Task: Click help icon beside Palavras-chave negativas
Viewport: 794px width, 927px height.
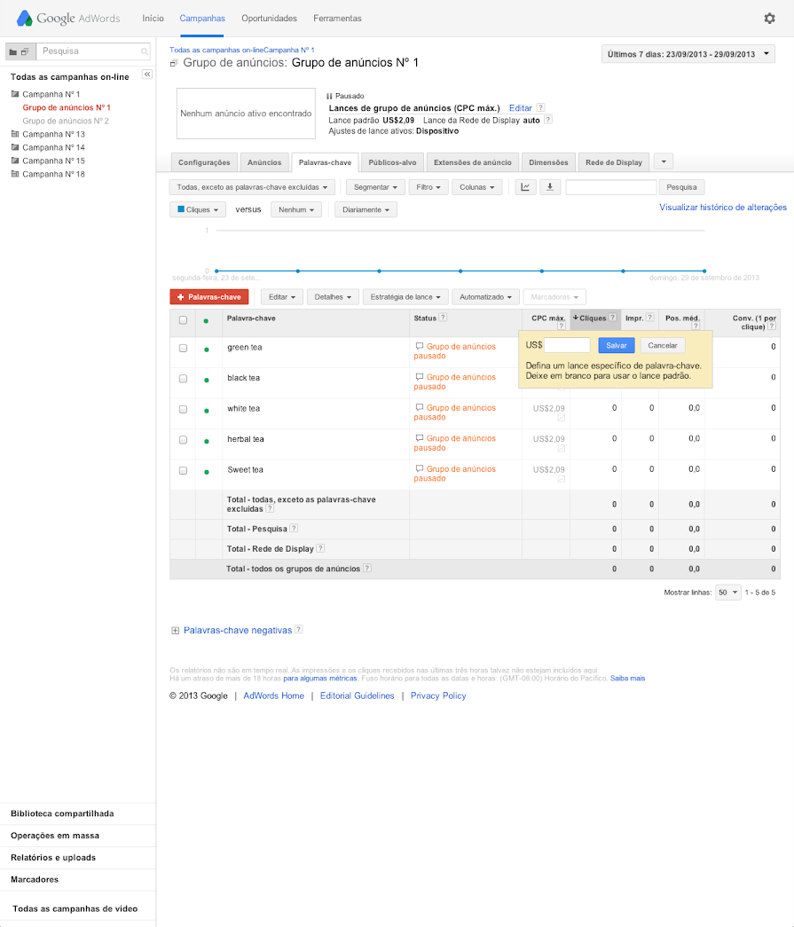Action: pyautogui.click(x=299, y=630)
